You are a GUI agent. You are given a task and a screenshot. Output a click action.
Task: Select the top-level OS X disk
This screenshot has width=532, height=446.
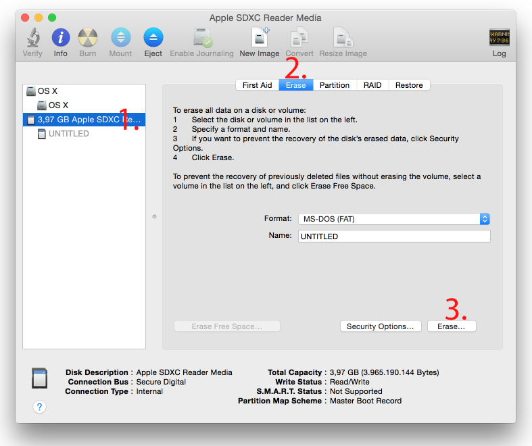coord(84,91)
